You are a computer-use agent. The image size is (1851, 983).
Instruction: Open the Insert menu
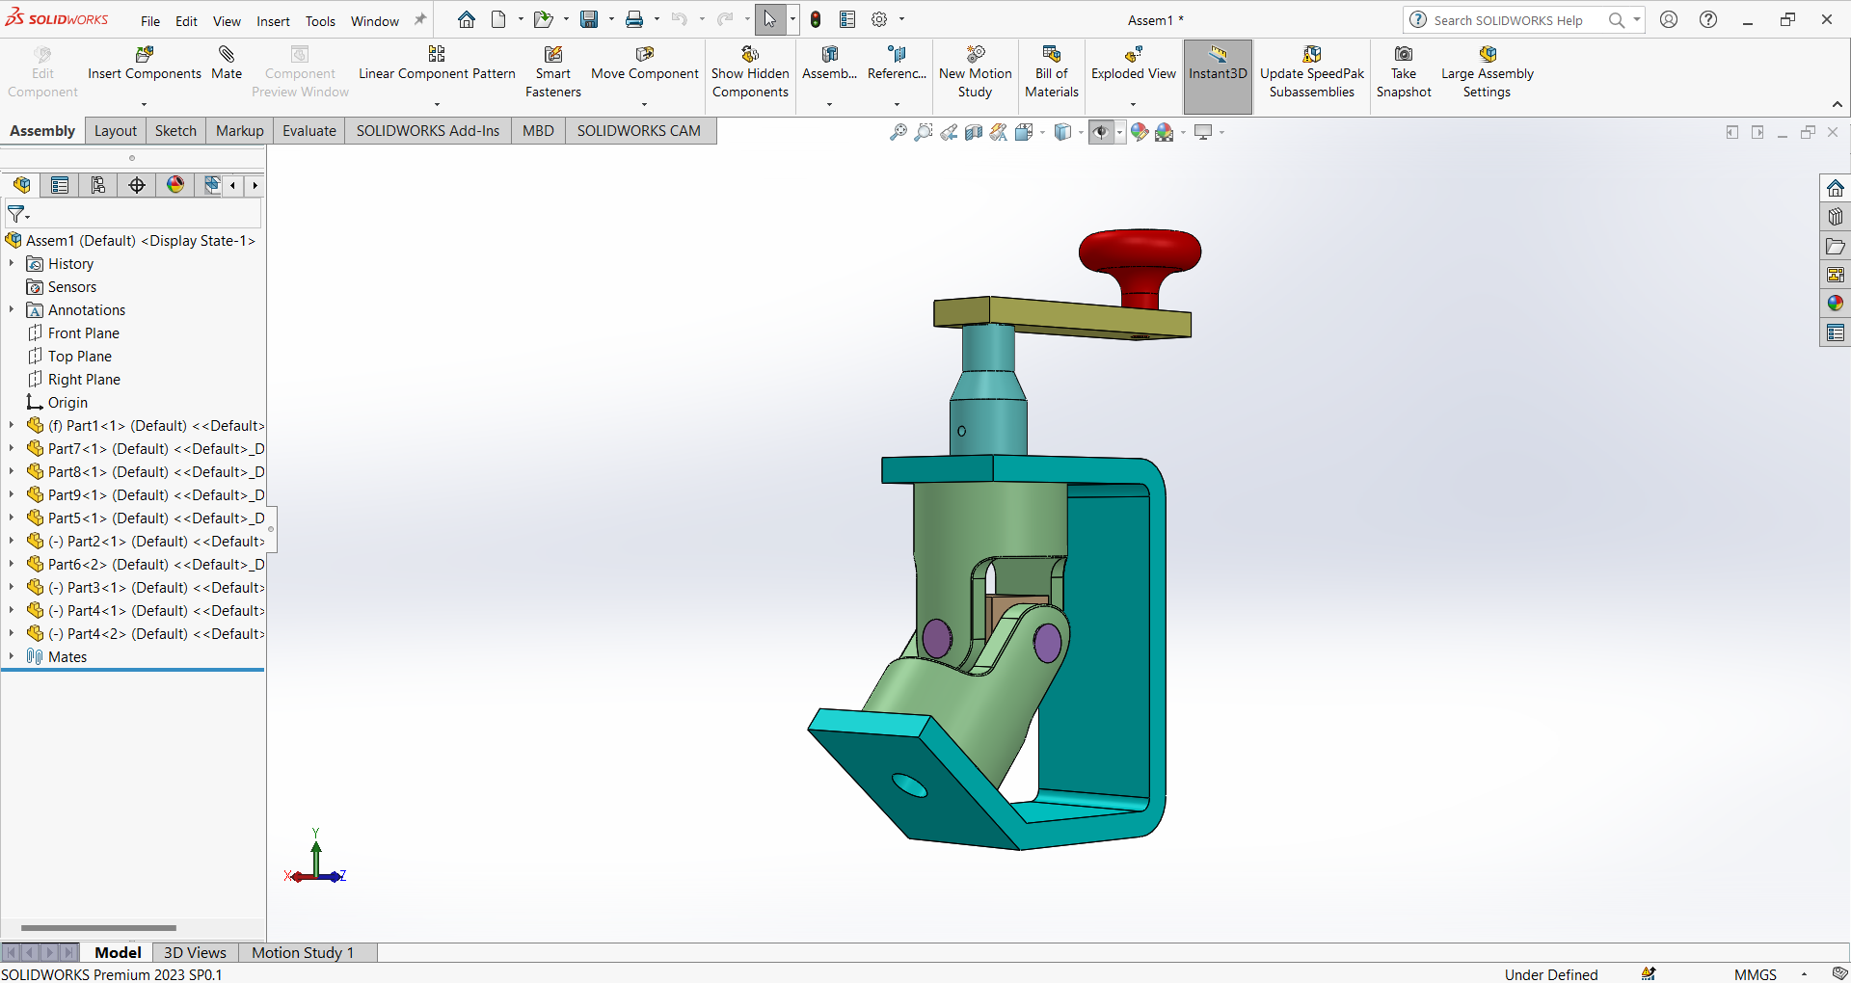(273, 21)
